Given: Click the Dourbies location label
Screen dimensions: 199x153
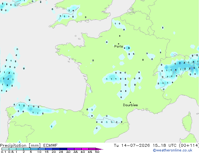Looking at the screenshot, I should [130, 105].
